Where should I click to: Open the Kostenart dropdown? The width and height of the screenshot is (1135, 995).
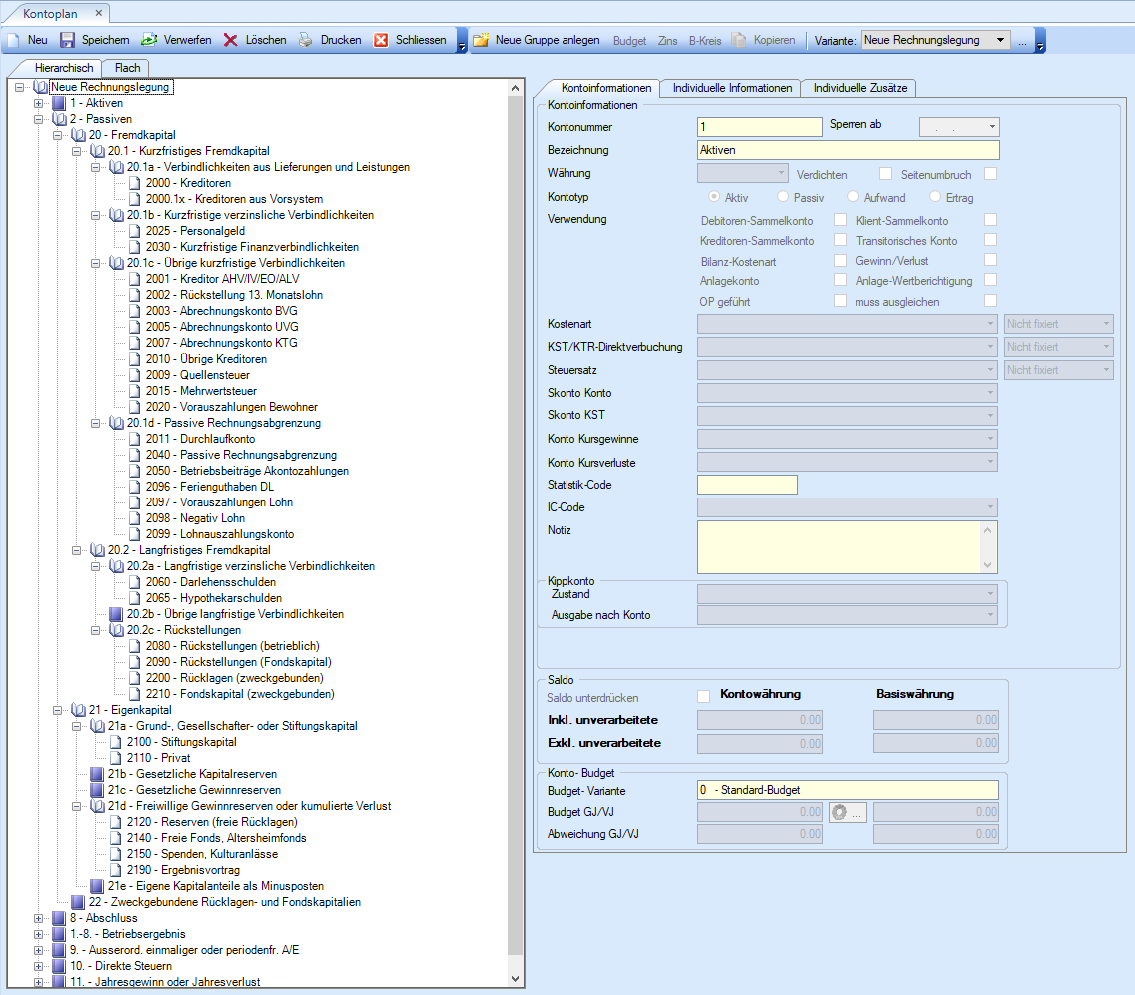click(x=991, y=324)
